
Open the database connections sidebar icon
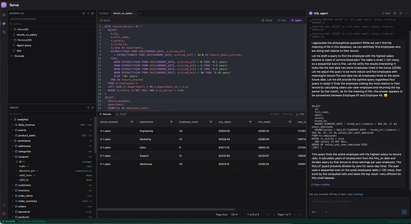(x=4, y=15)
